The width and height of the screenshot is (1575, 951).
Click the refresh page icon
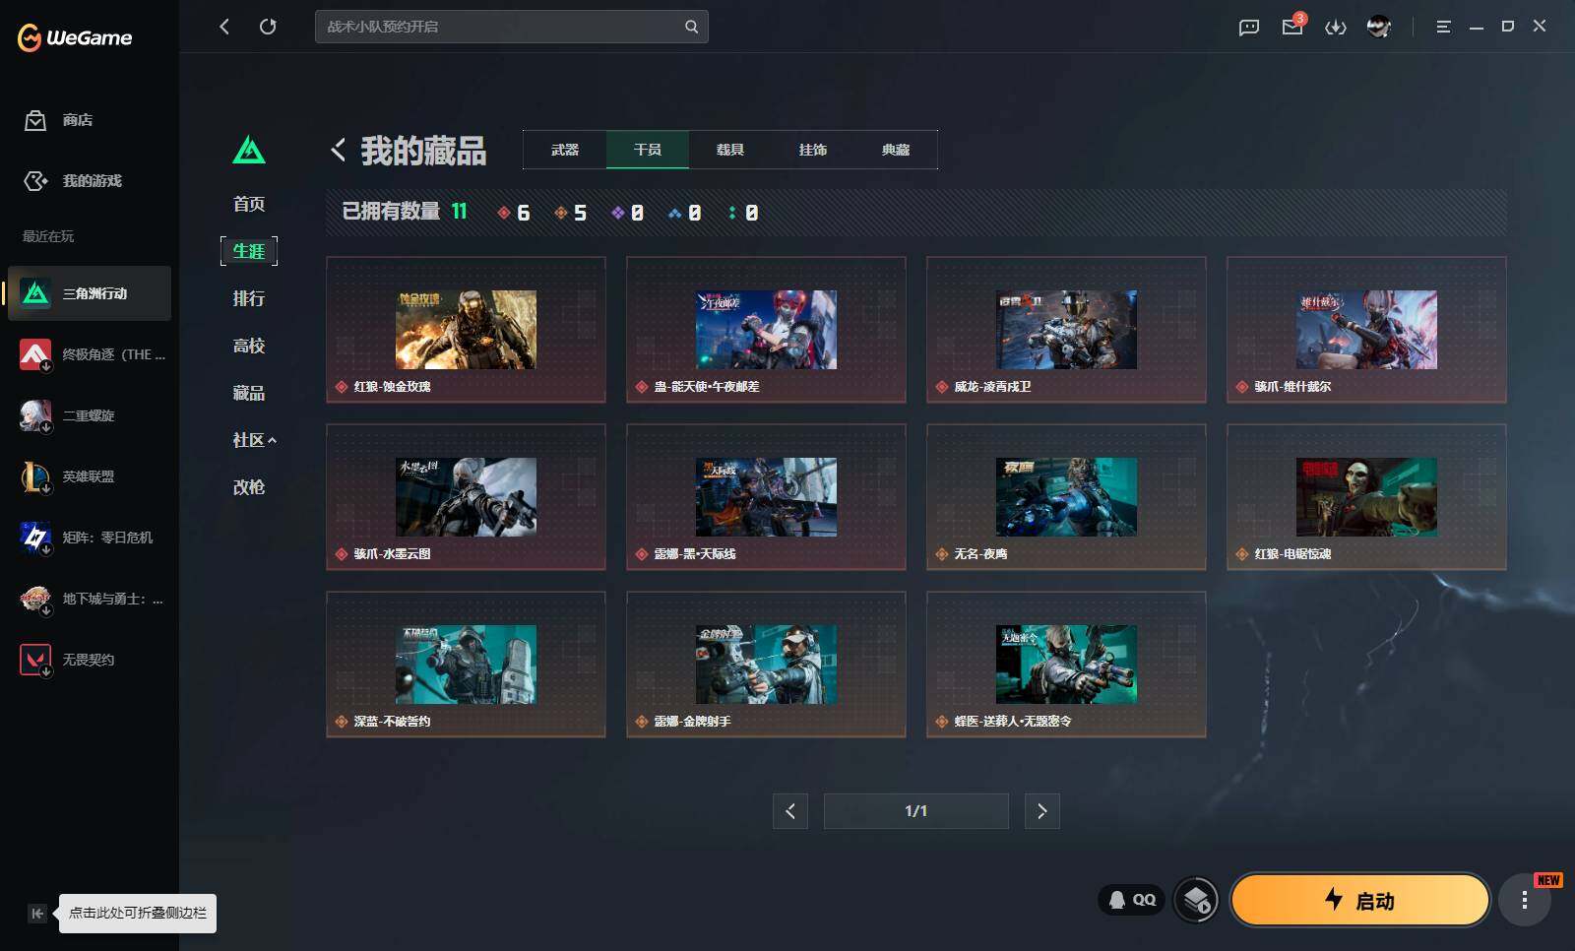pyautogui.click(x=268, y=27)
